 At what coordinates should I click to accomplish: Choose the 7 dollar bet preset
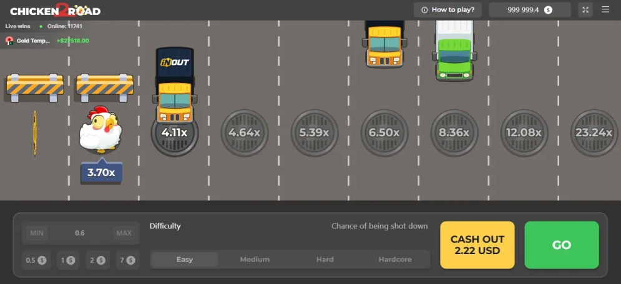coord(127,260)
